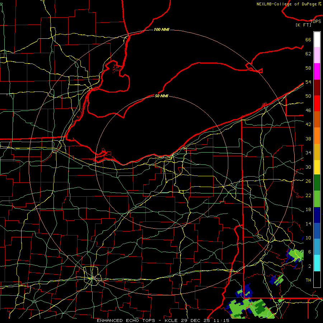Click the large green echo blob at the bottom edge
Image resolution: width=323 pixels, height=323 pixels.
coord(250,309)
